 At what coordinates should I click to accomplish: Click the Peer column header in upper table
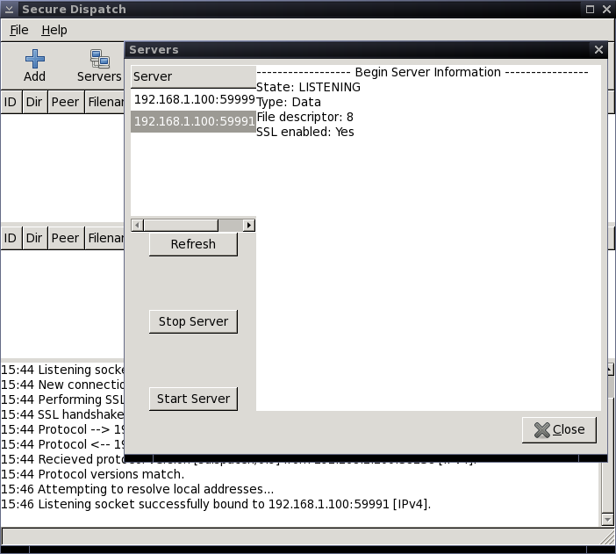coord(65,102)
